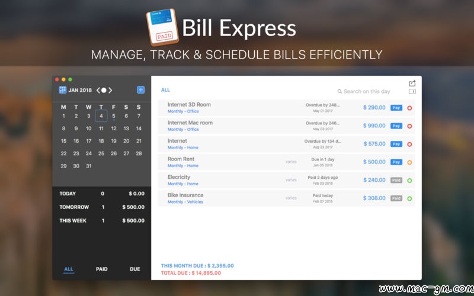474x296 pixels.
Task: Toggle green status circle for Elecricity
Action: click(409, 181)
